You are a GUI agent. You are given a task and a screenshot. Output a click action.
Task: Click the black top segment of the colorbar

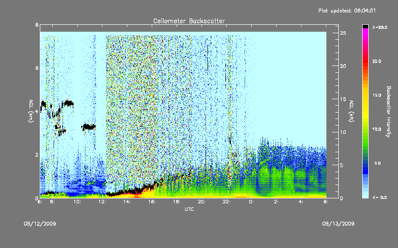tap(365, 26)
